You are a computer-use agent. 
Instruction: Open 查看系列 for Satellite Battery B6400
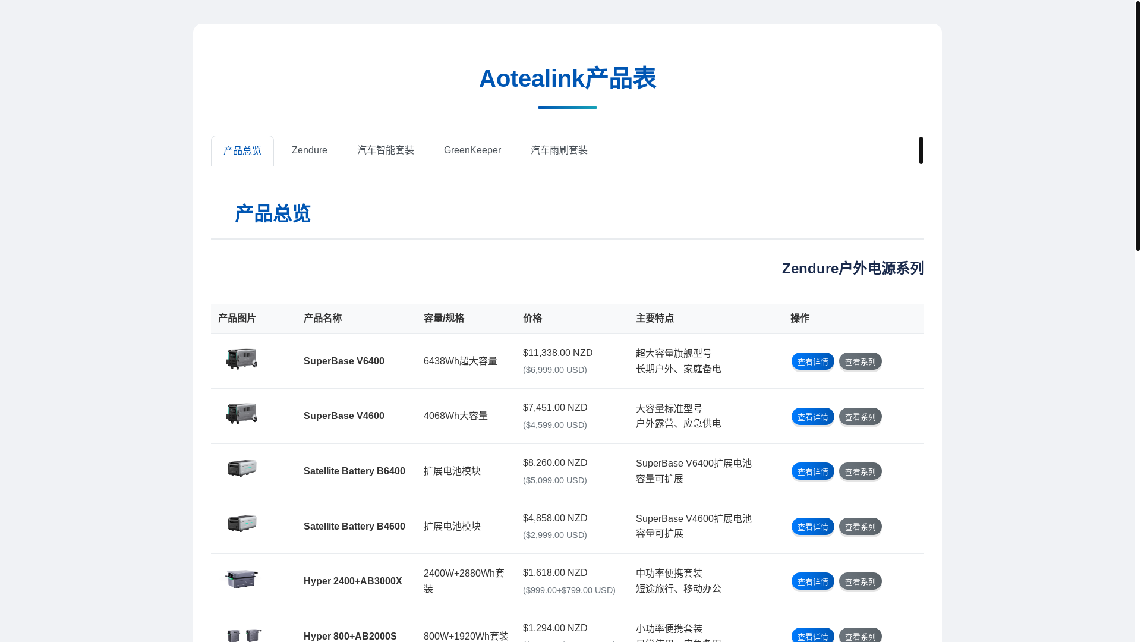pos(860,471)
